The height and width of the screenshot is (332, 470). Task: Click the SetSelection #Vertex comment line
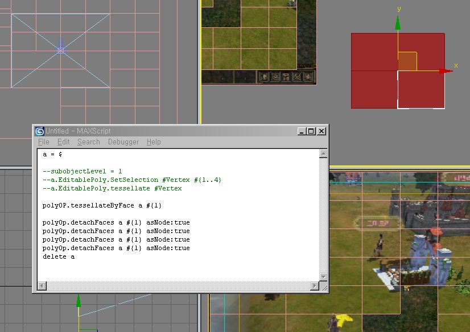coord(132,180)
